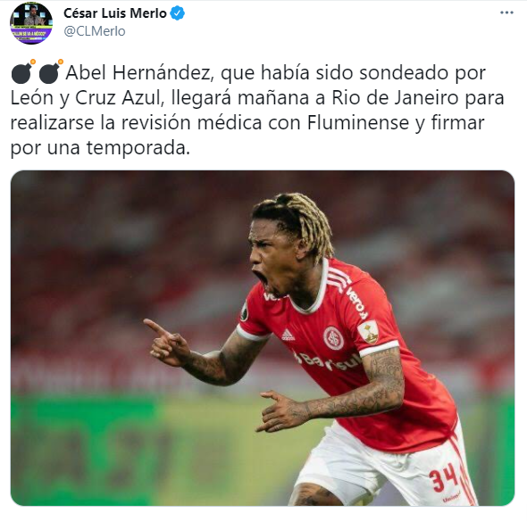Click the words Cruz Azul in the tweet
Screen dimensions: 527x521
point(117,98)
